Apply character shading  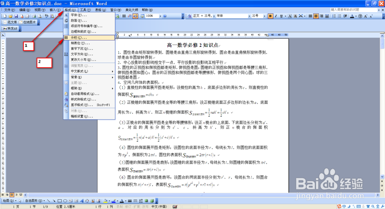click(x=295, y=16)
